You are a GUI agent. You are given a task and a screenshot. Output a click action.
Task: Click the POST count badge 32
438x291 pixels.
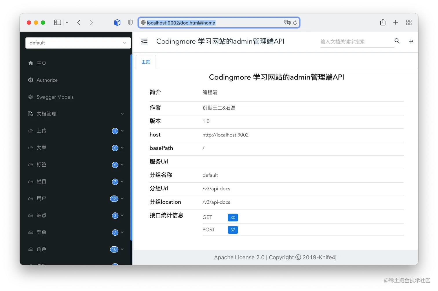point(233,230)
